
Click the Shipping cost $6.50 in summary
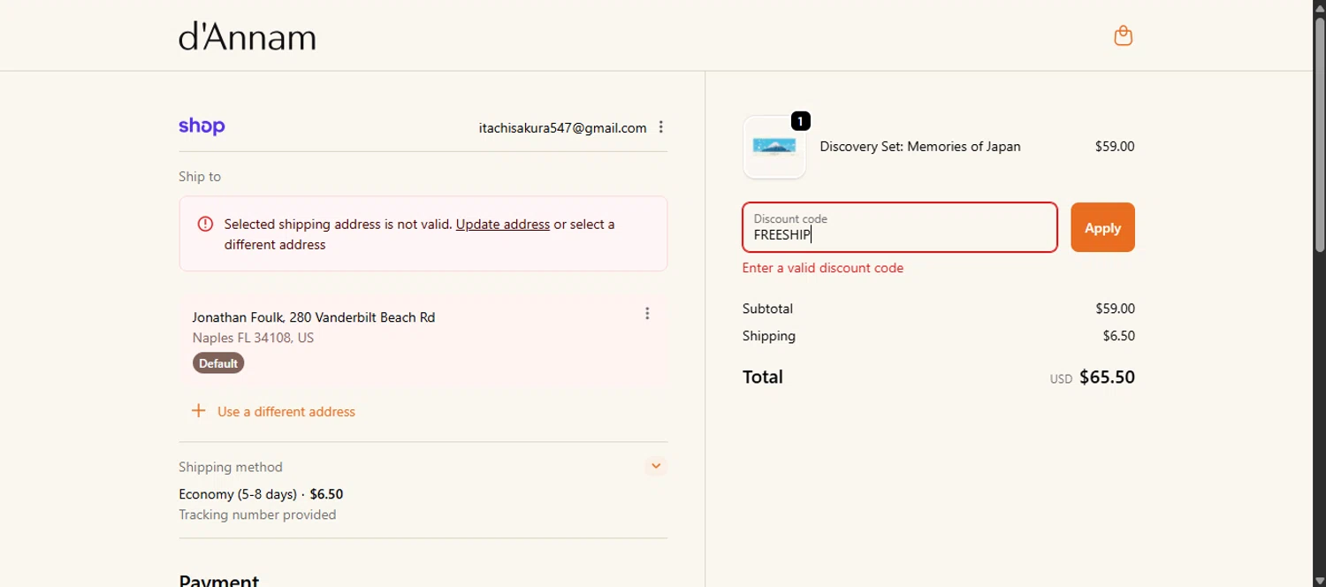(x=1119, y=336)
